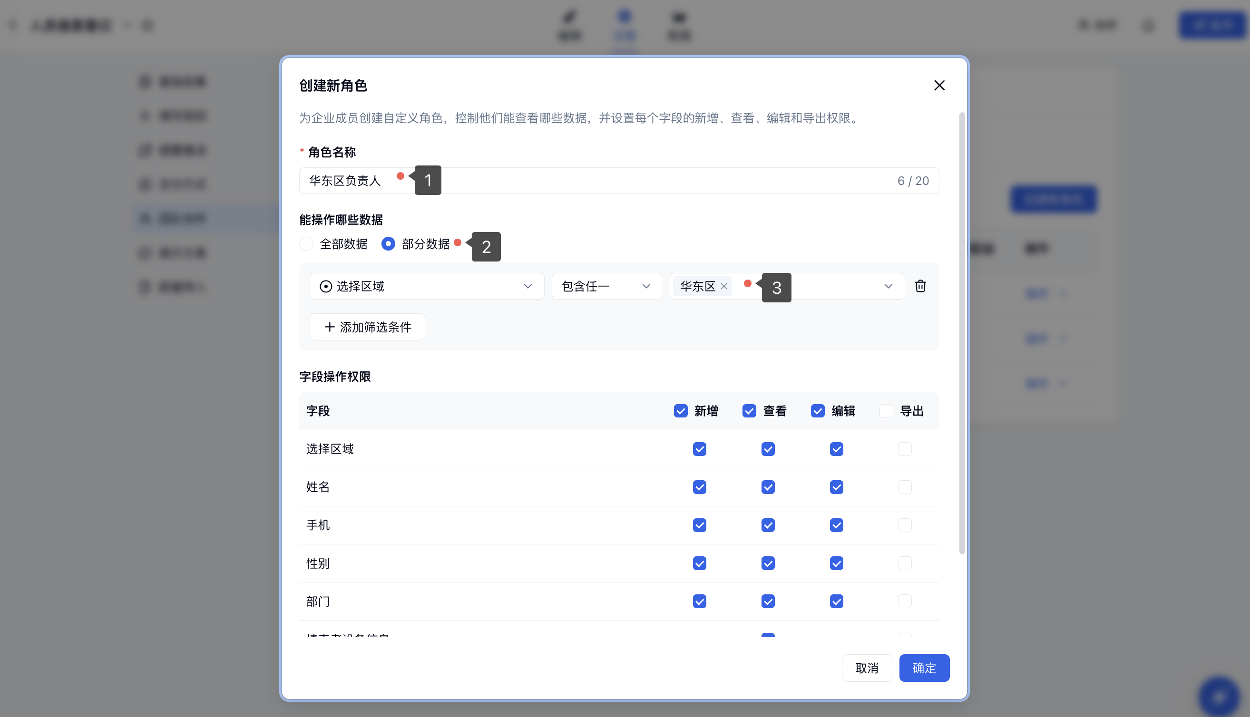Uncheck 新增 for 姓名 row

(699, 487)
